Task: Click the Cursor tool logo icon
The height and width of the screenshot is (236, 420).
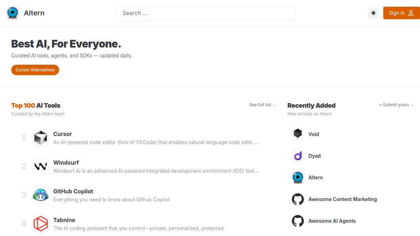Action: 41,138
